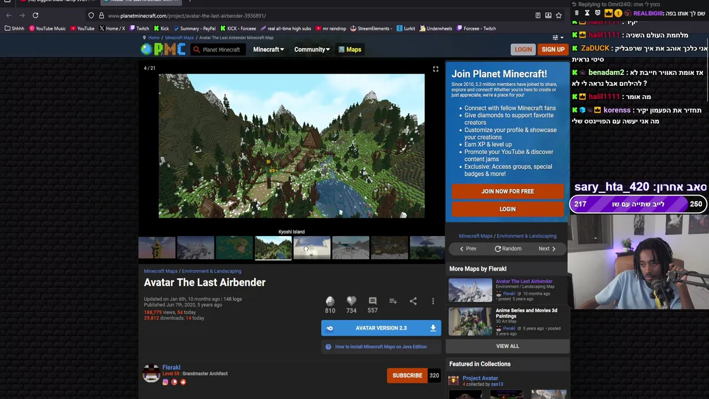The height and width of the screenshot is (399, 709).
Task: Open the Twitch bookmark
Action: click(x=139, y=28)
